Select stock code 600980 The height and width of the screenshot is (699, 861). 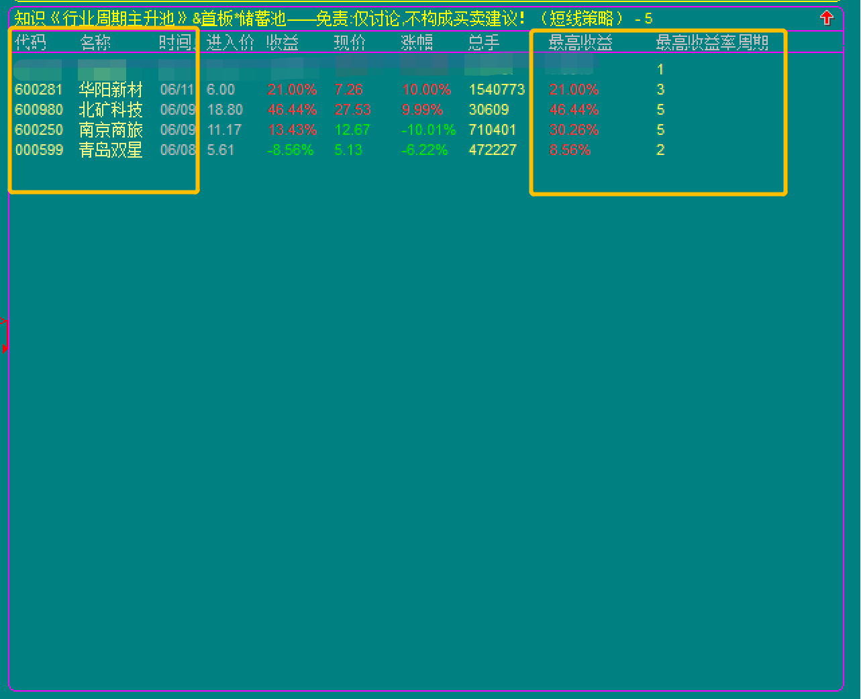(39, 110)
